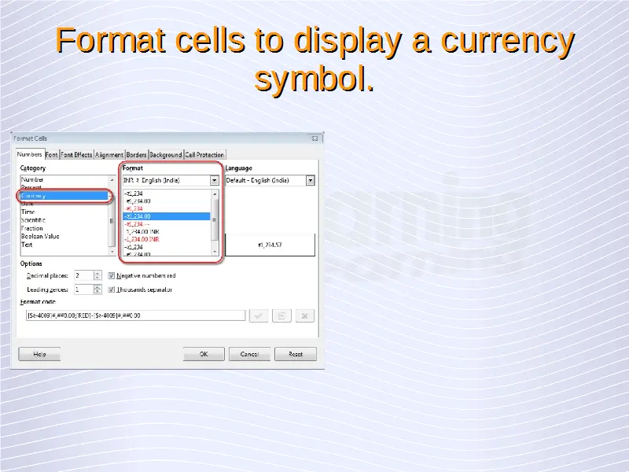Click the Edit Comment icon beside format code
629x472 pixels.
(x=281, y=315)
